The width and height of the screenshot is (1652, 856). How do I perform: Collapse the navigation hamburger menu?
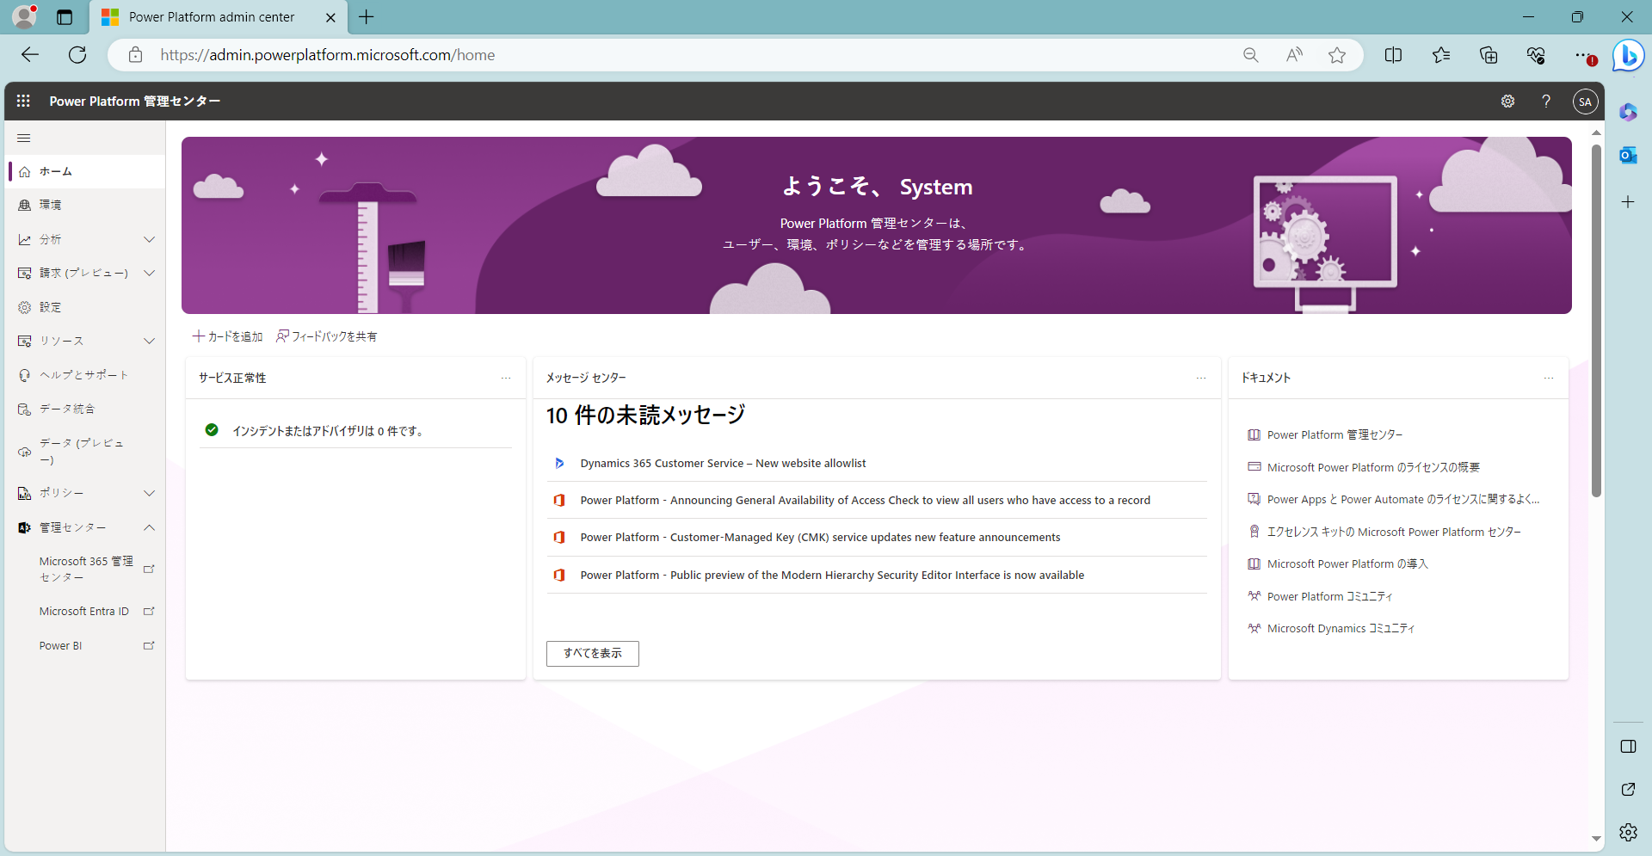click(x=24, y=138)
